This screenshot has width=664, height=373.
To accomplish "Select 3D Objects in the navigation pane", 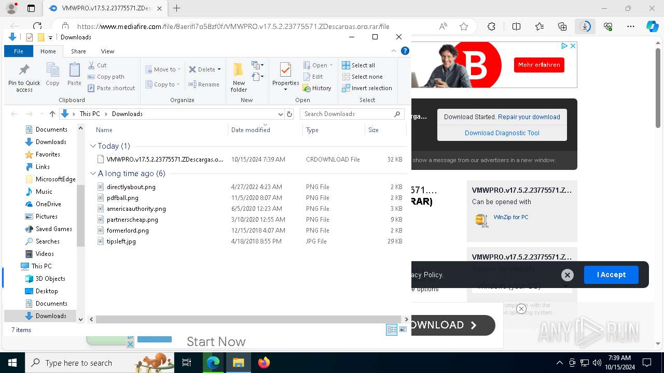I will click(50, 279).
